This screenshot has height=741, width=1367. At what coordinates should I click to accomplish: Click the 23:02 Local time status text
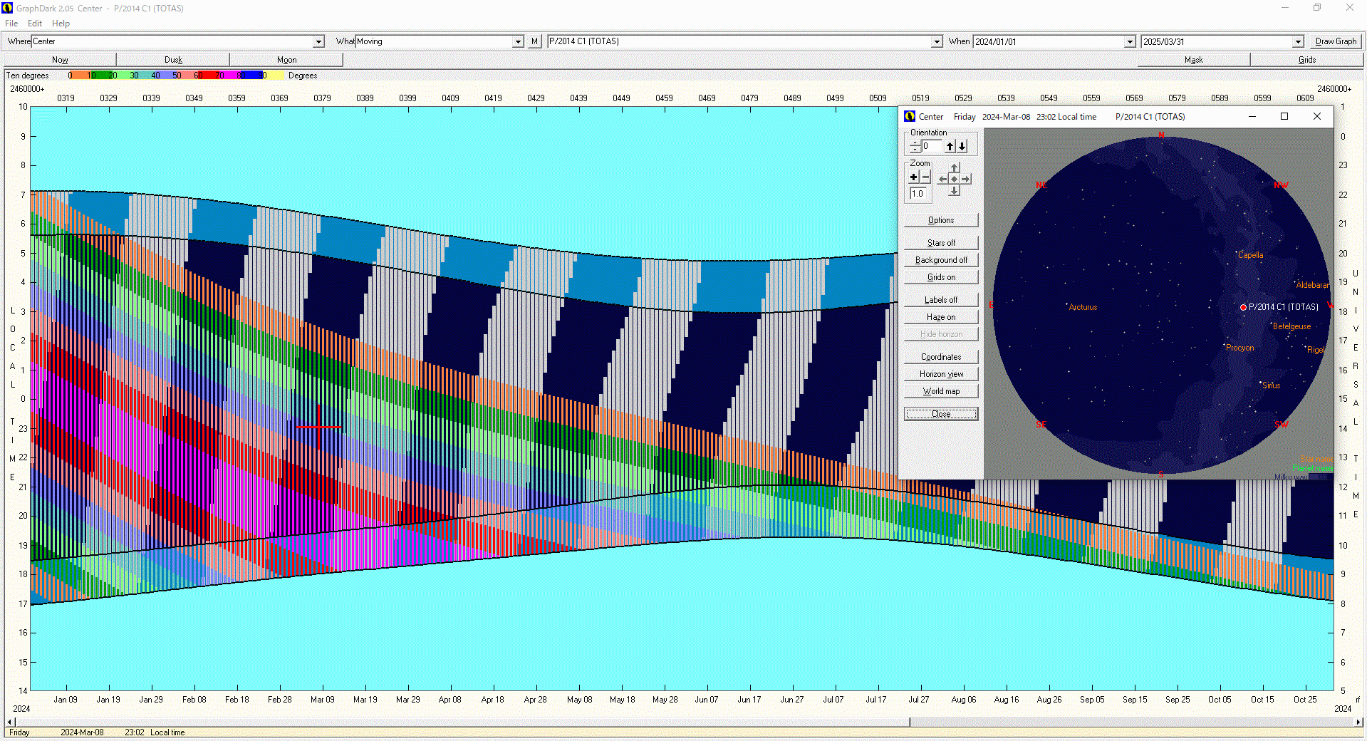pyautogui.click(x=155, y=732)
